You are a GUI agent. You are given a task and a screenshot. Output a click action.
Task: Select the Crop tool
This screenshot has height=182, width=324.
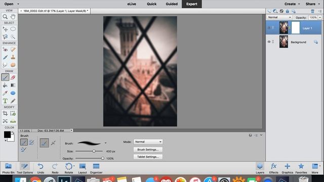[5, 113]
